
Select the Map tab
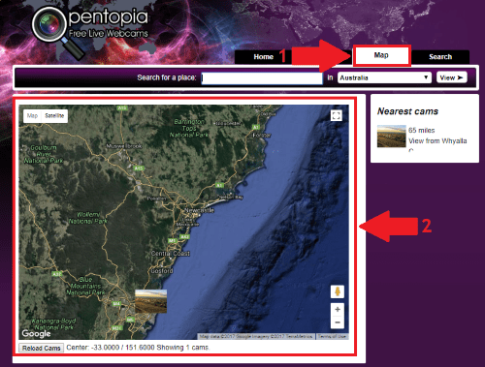click(381, 55)
